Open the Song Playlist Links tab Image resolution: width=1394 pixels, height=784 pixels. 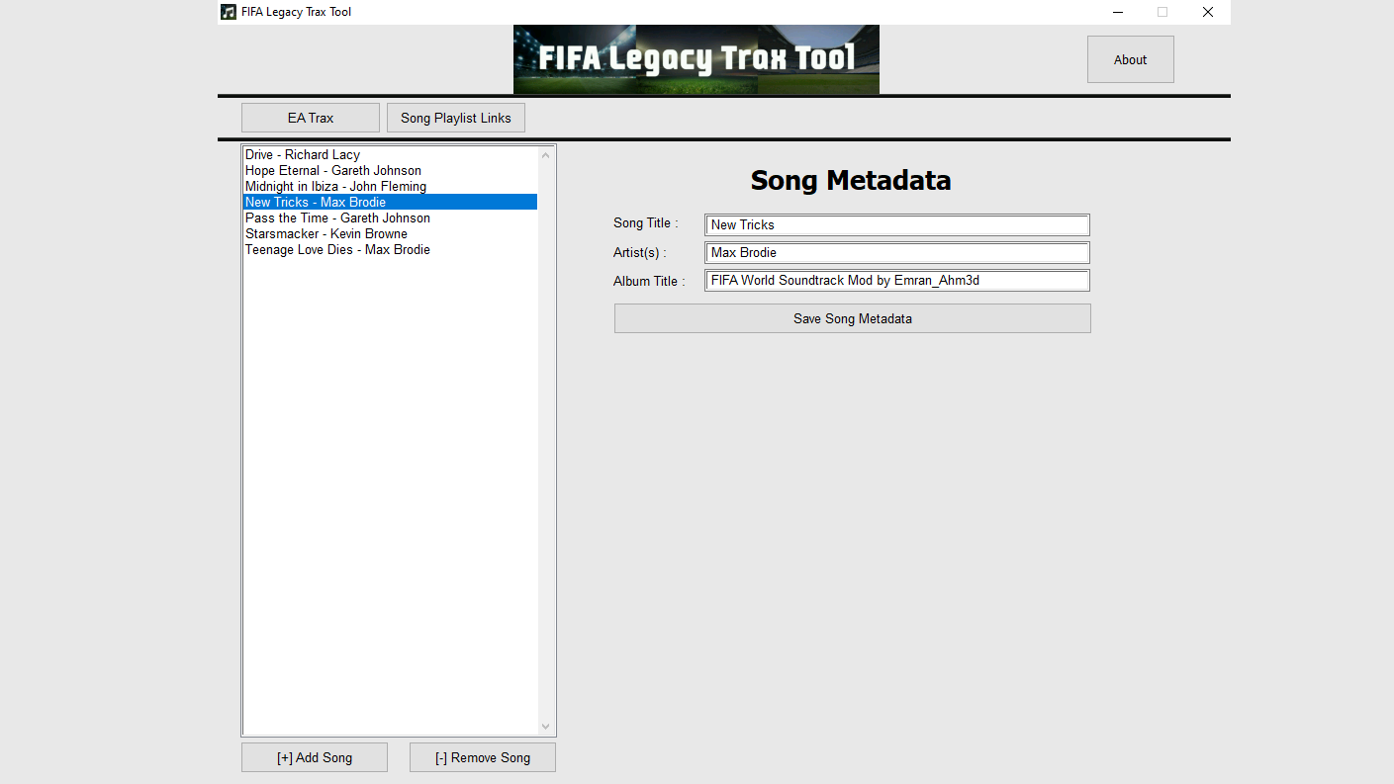456,118
